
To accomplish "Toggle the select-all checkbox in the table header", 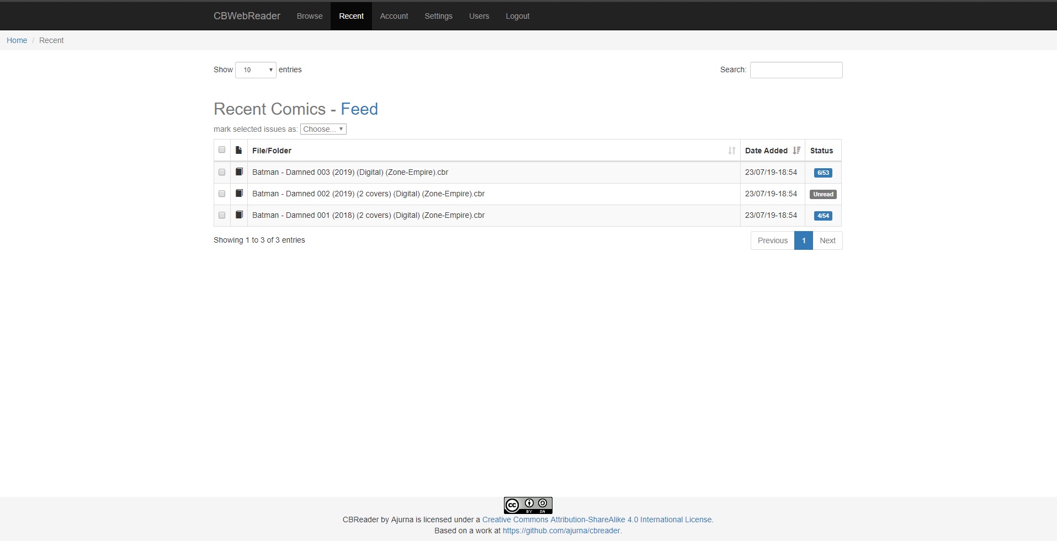I will click(221, 149).
